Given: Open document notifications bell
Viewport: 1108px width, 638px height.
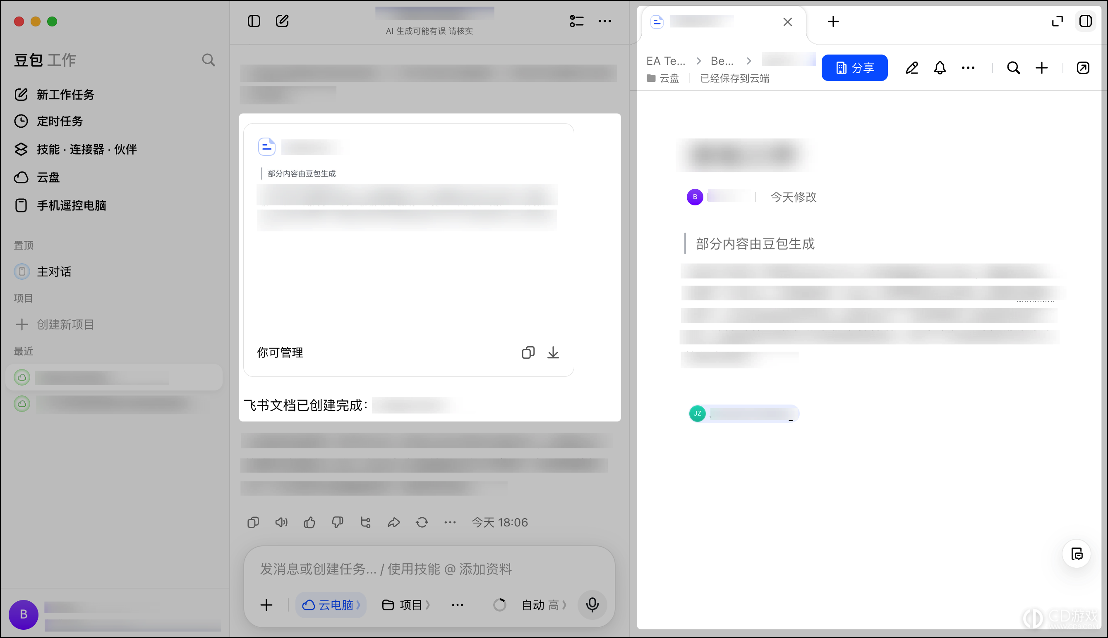Looking at the screenshot, I should (x=940, y=68).
